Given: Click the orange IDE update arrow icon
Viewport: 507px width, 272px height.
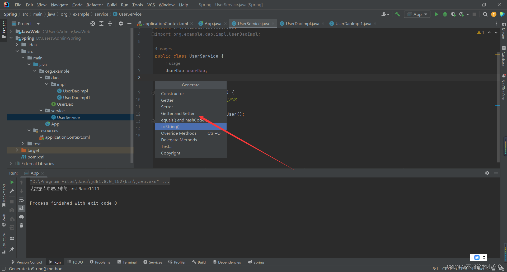Looking at the screenshot, I should 494,14.
